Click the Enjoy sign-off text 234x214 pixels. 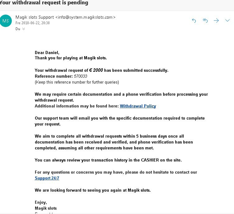pos(41,203)
